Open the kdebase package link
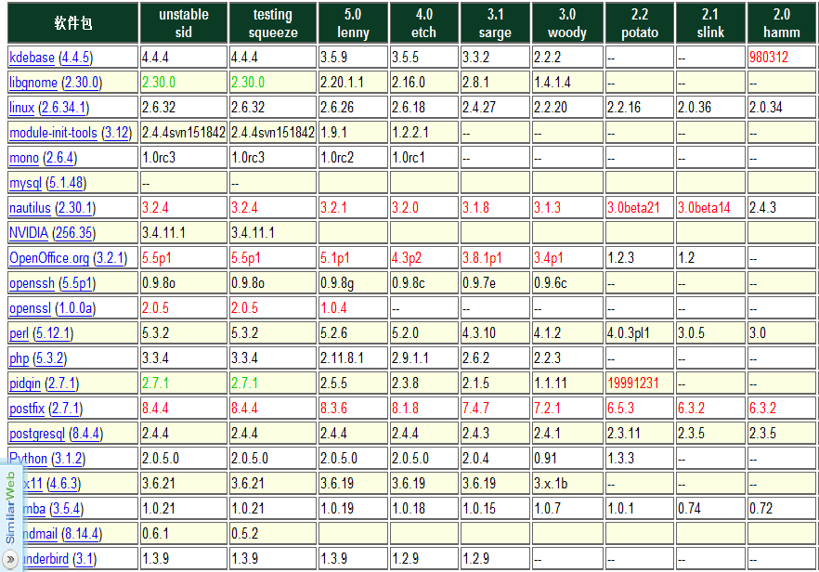 click(32, 58)
